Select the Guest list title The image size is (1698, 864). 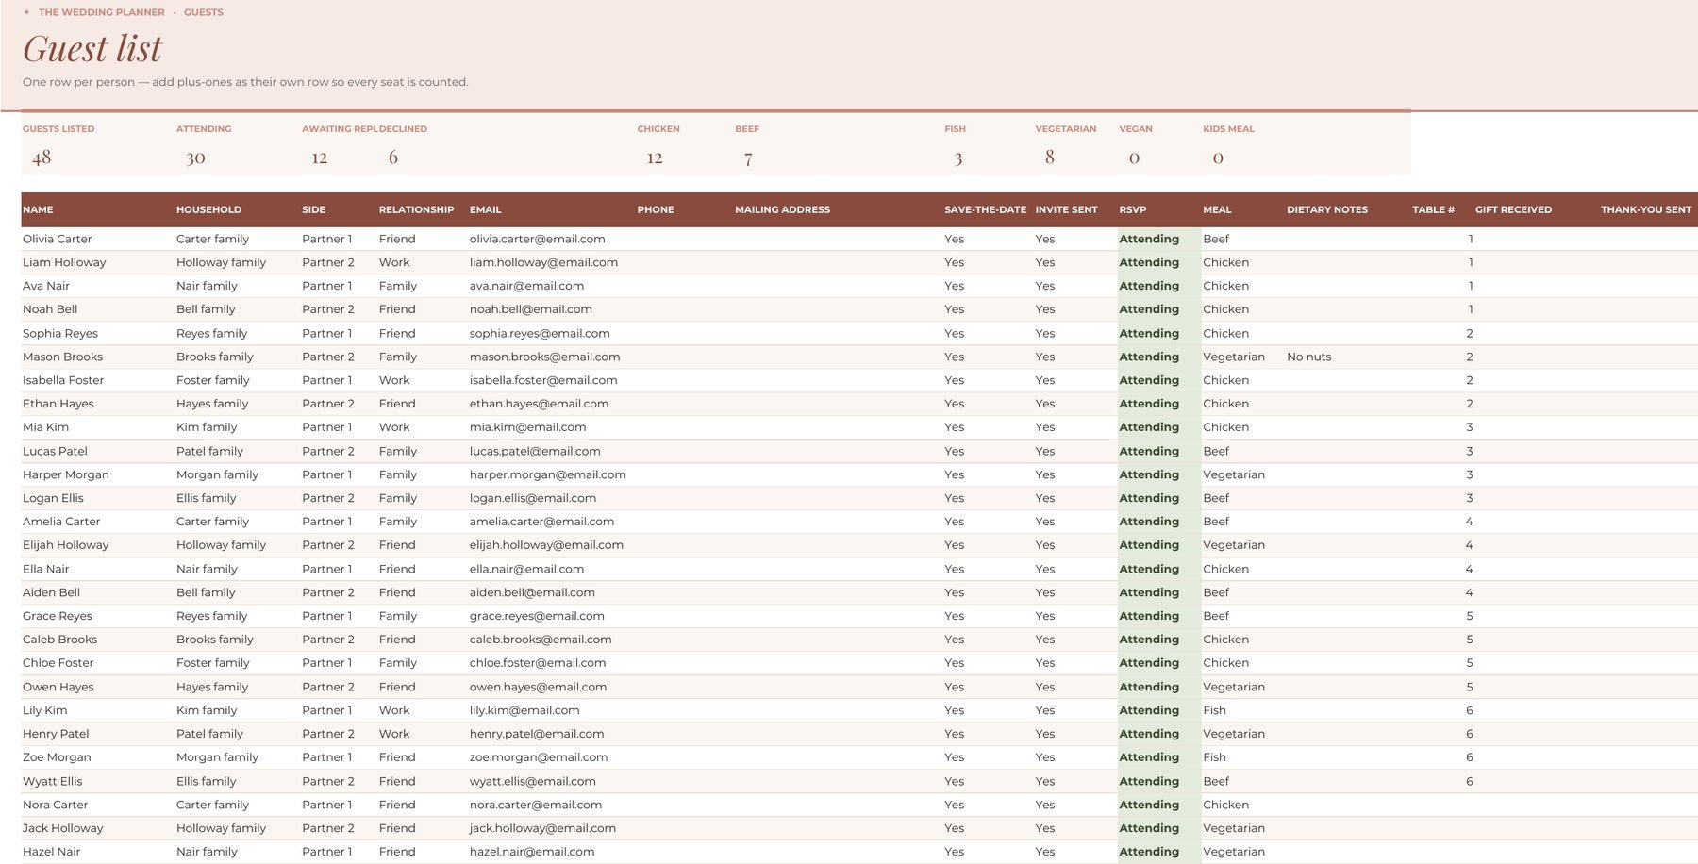92,48
